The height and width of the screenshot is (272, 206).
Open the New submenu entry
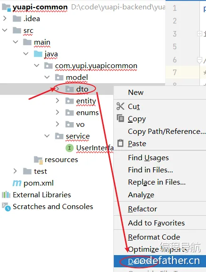coord(135,93)
